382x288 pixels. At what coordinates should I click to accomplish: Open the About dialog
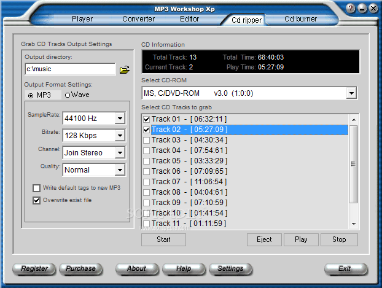point(137,269)
